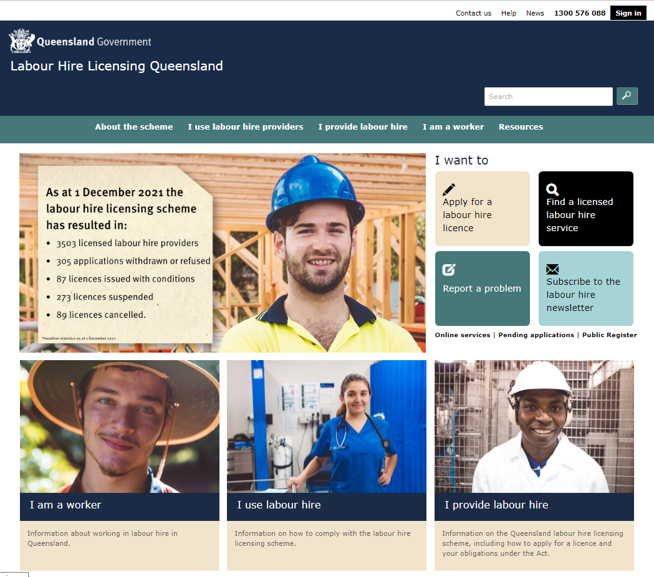Click the magnifying glass search button
The height and width of the screenshot is (577, 654).
pyautogui.click(x=627, y=96)
